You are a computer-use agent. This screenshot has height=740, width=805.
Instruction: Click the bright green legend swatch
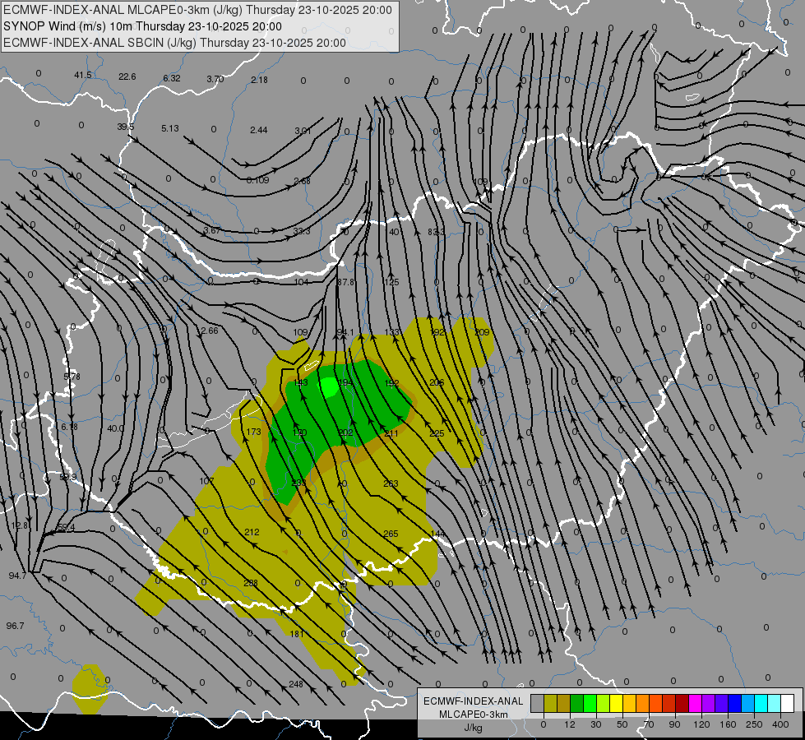pos(590,703)
